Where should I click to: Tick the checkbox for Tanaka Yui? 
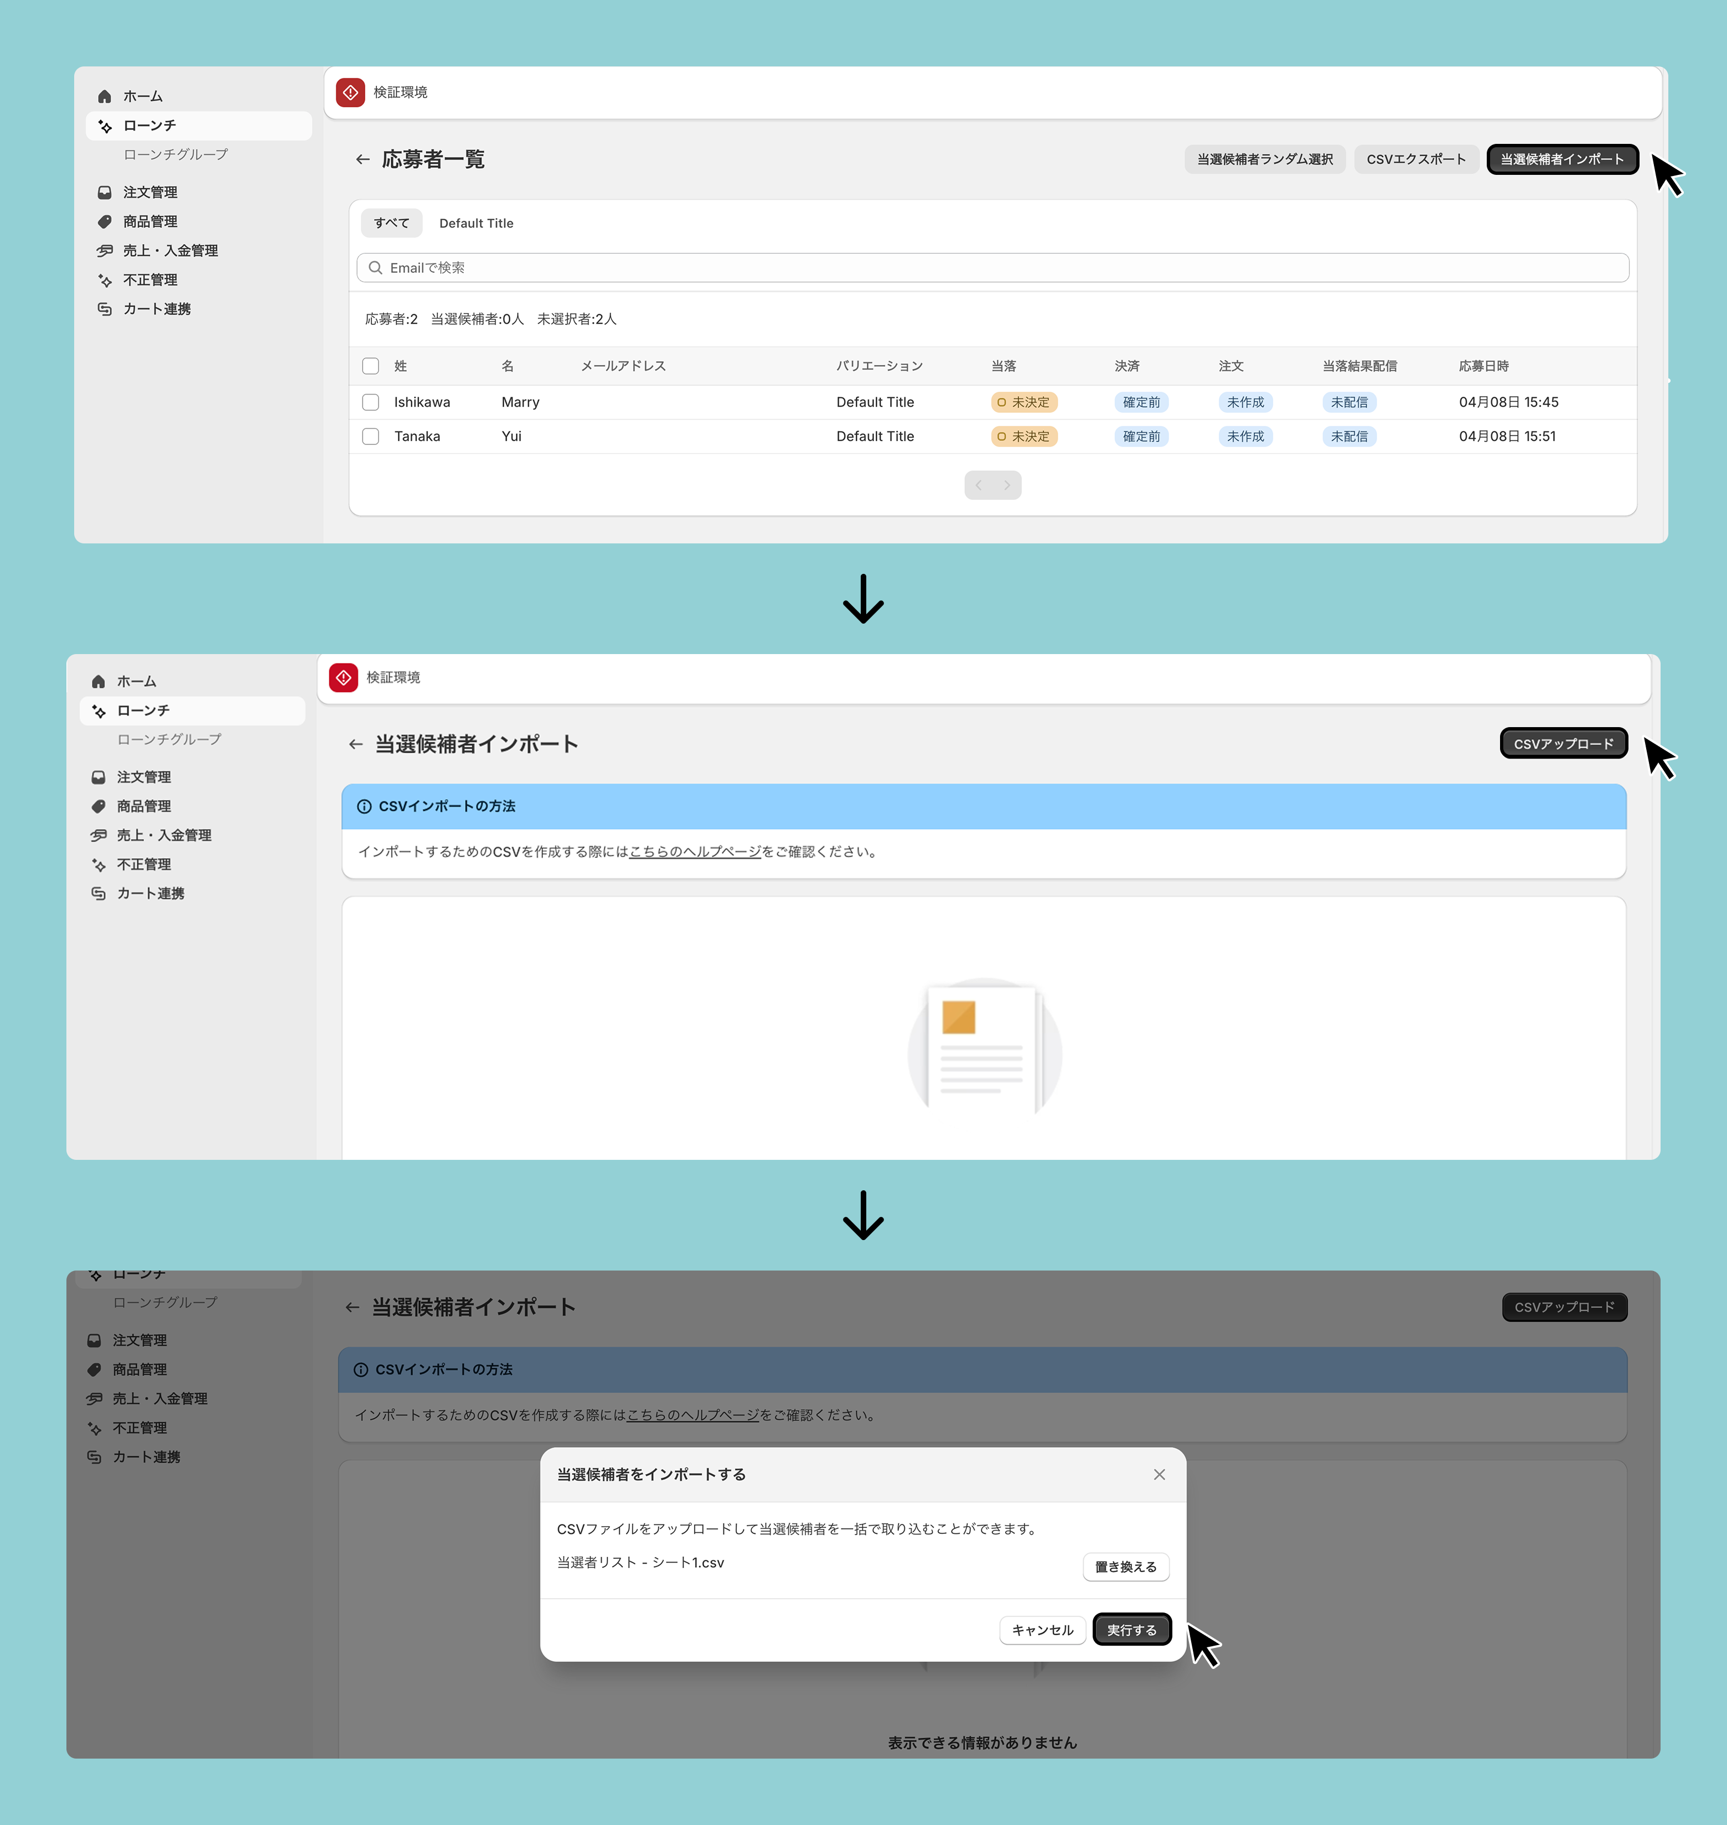[371, 436]
